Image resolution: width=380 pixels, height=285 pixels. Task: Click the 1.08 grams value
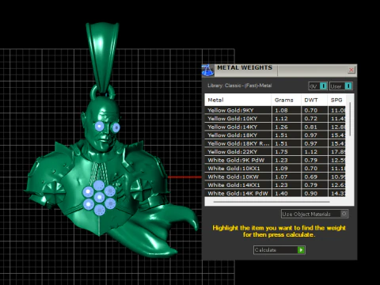click(281, 110)
